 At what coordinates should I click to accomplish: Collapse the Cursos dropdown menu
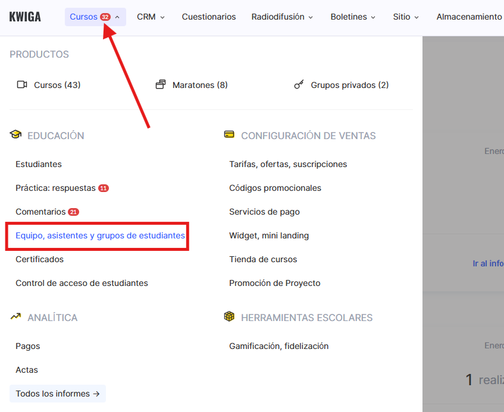pos(95,17)
